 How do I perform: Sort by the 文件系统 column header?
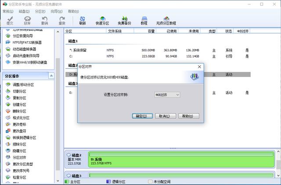(120, 31)
